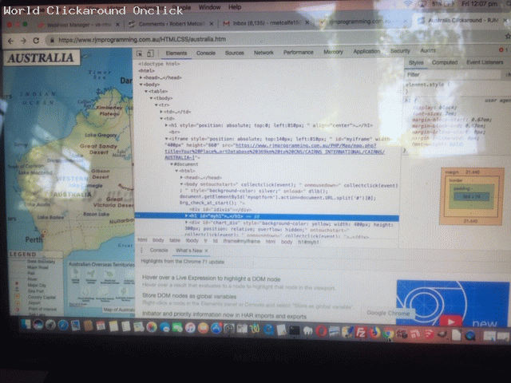Collapse the top-level body node

pyautogui.click(x=141, y=85)
